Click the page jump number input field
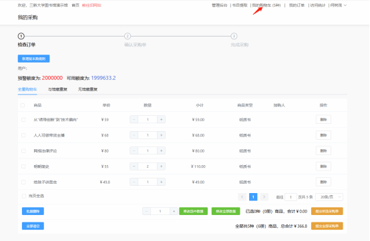 tap(291, 197)
